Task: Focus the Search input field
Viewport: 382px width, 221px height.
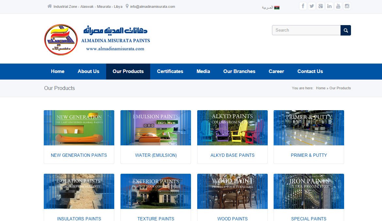Action: [x=306, y=30]
